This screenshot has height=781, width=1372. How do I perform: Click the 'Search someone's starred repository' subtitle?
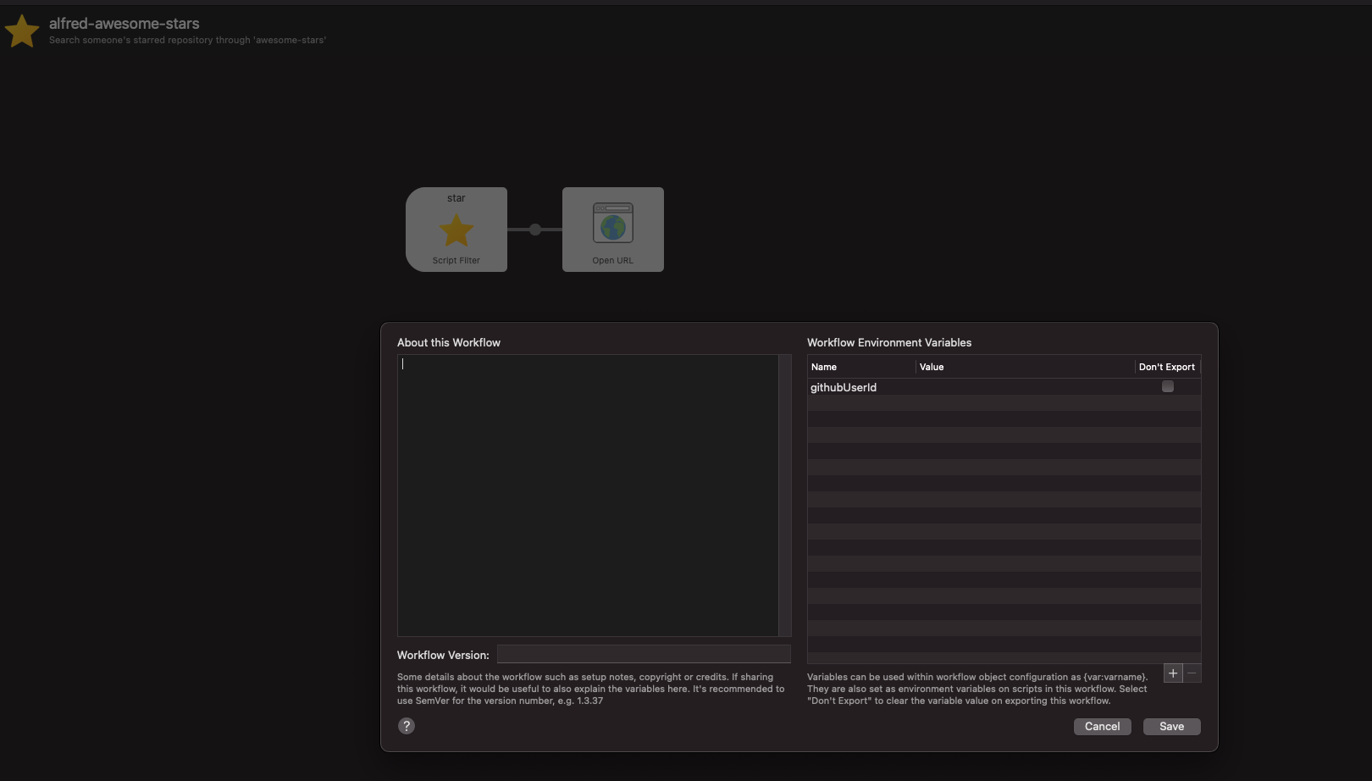[187, 40]
